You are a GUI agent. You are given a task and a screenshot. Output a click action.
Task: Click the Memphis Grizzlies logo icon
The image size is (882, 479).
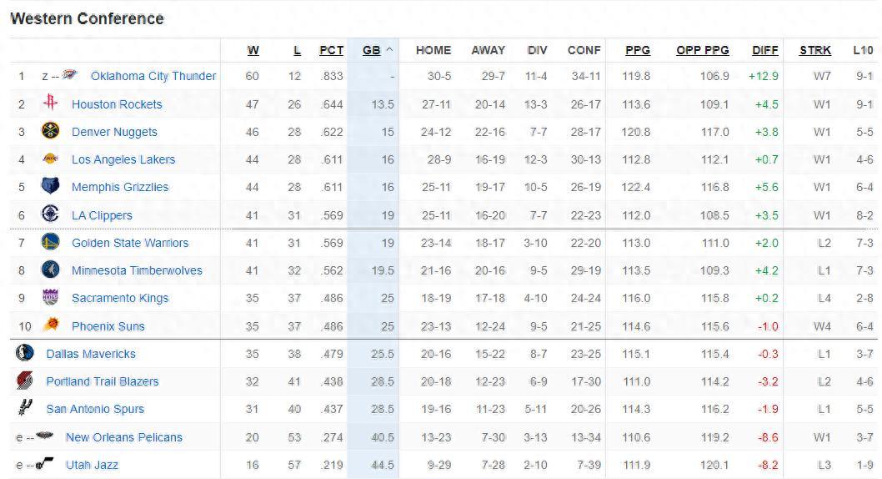pos(50,186)
